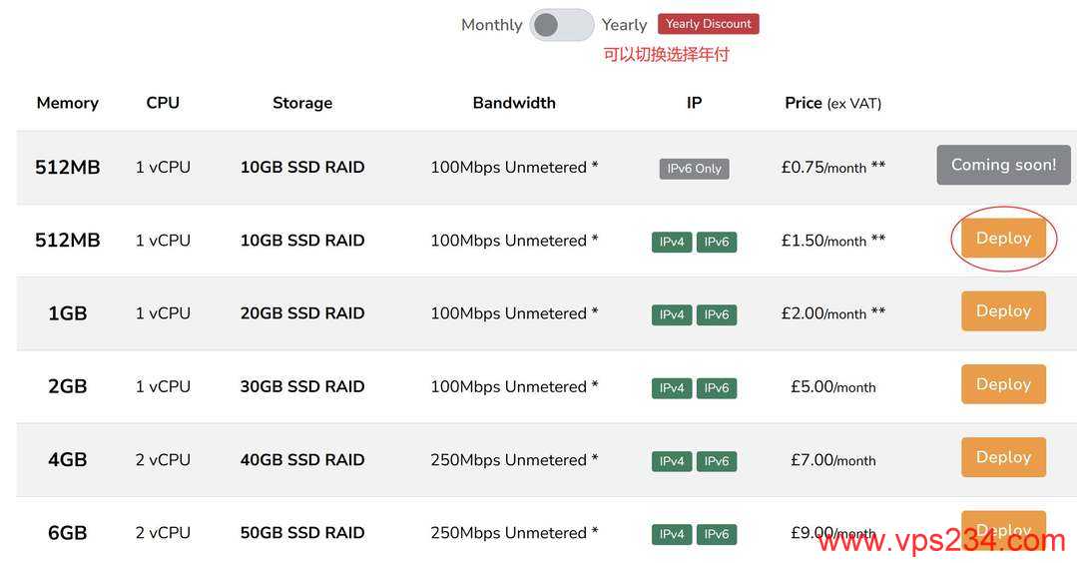The image size is (1077, 563).
Task: Click the IPv6 Only badge
Action: pos(694,169)
